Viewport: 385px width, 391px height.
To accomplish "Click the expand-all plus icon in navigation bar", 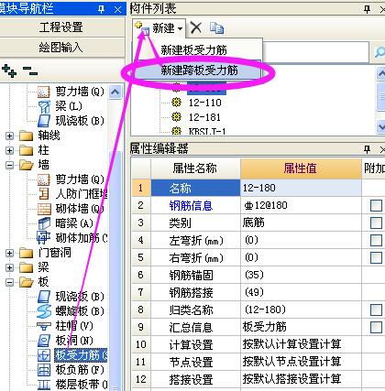I will 9,71.
